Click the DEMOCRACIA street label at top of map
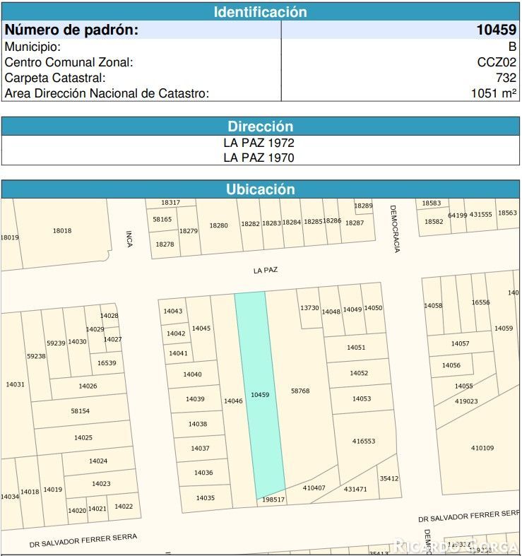 click(x=395, y=229)
